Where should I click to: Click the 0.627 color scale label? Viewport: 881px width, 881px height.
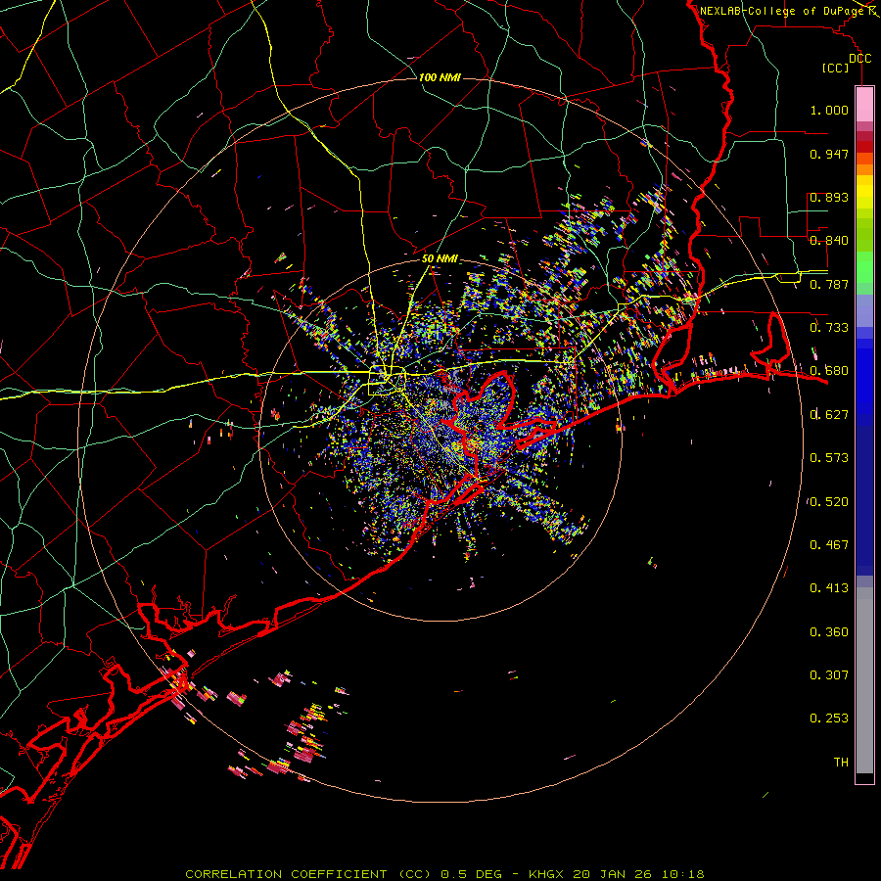click(829, 415)
